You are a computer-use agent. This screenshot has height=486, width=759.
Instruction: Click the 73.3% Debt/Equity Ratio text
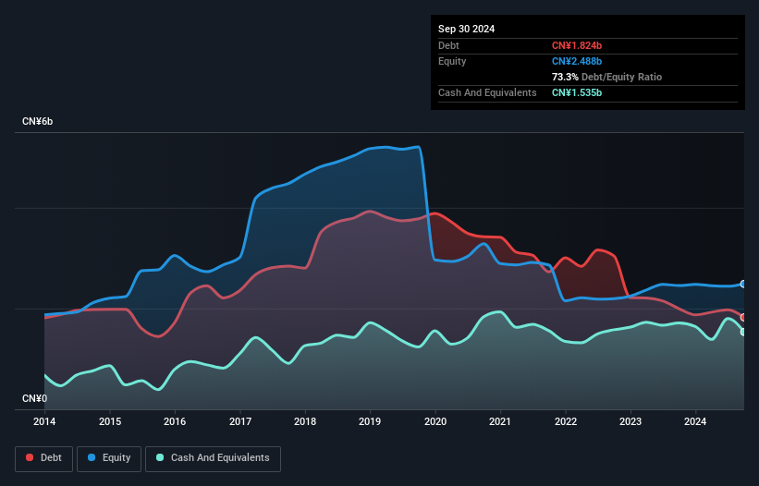coord(606,77)
